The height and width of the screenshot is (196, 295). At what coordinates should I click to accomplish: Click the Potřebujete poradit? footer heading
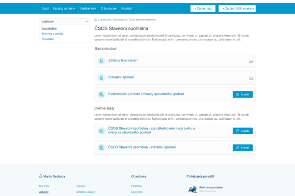[200, 176]
